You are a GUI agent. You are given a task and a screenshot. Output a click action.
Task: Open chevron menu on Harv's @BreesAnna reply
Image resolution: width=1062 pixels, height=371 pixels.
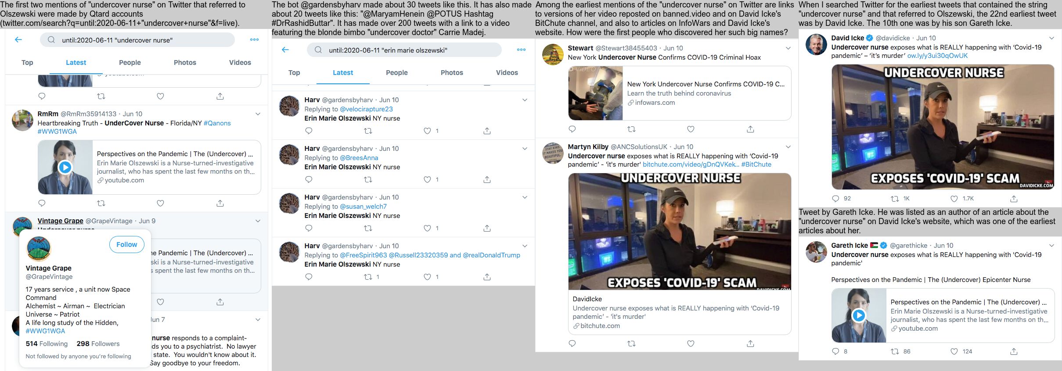pos(525,149)
